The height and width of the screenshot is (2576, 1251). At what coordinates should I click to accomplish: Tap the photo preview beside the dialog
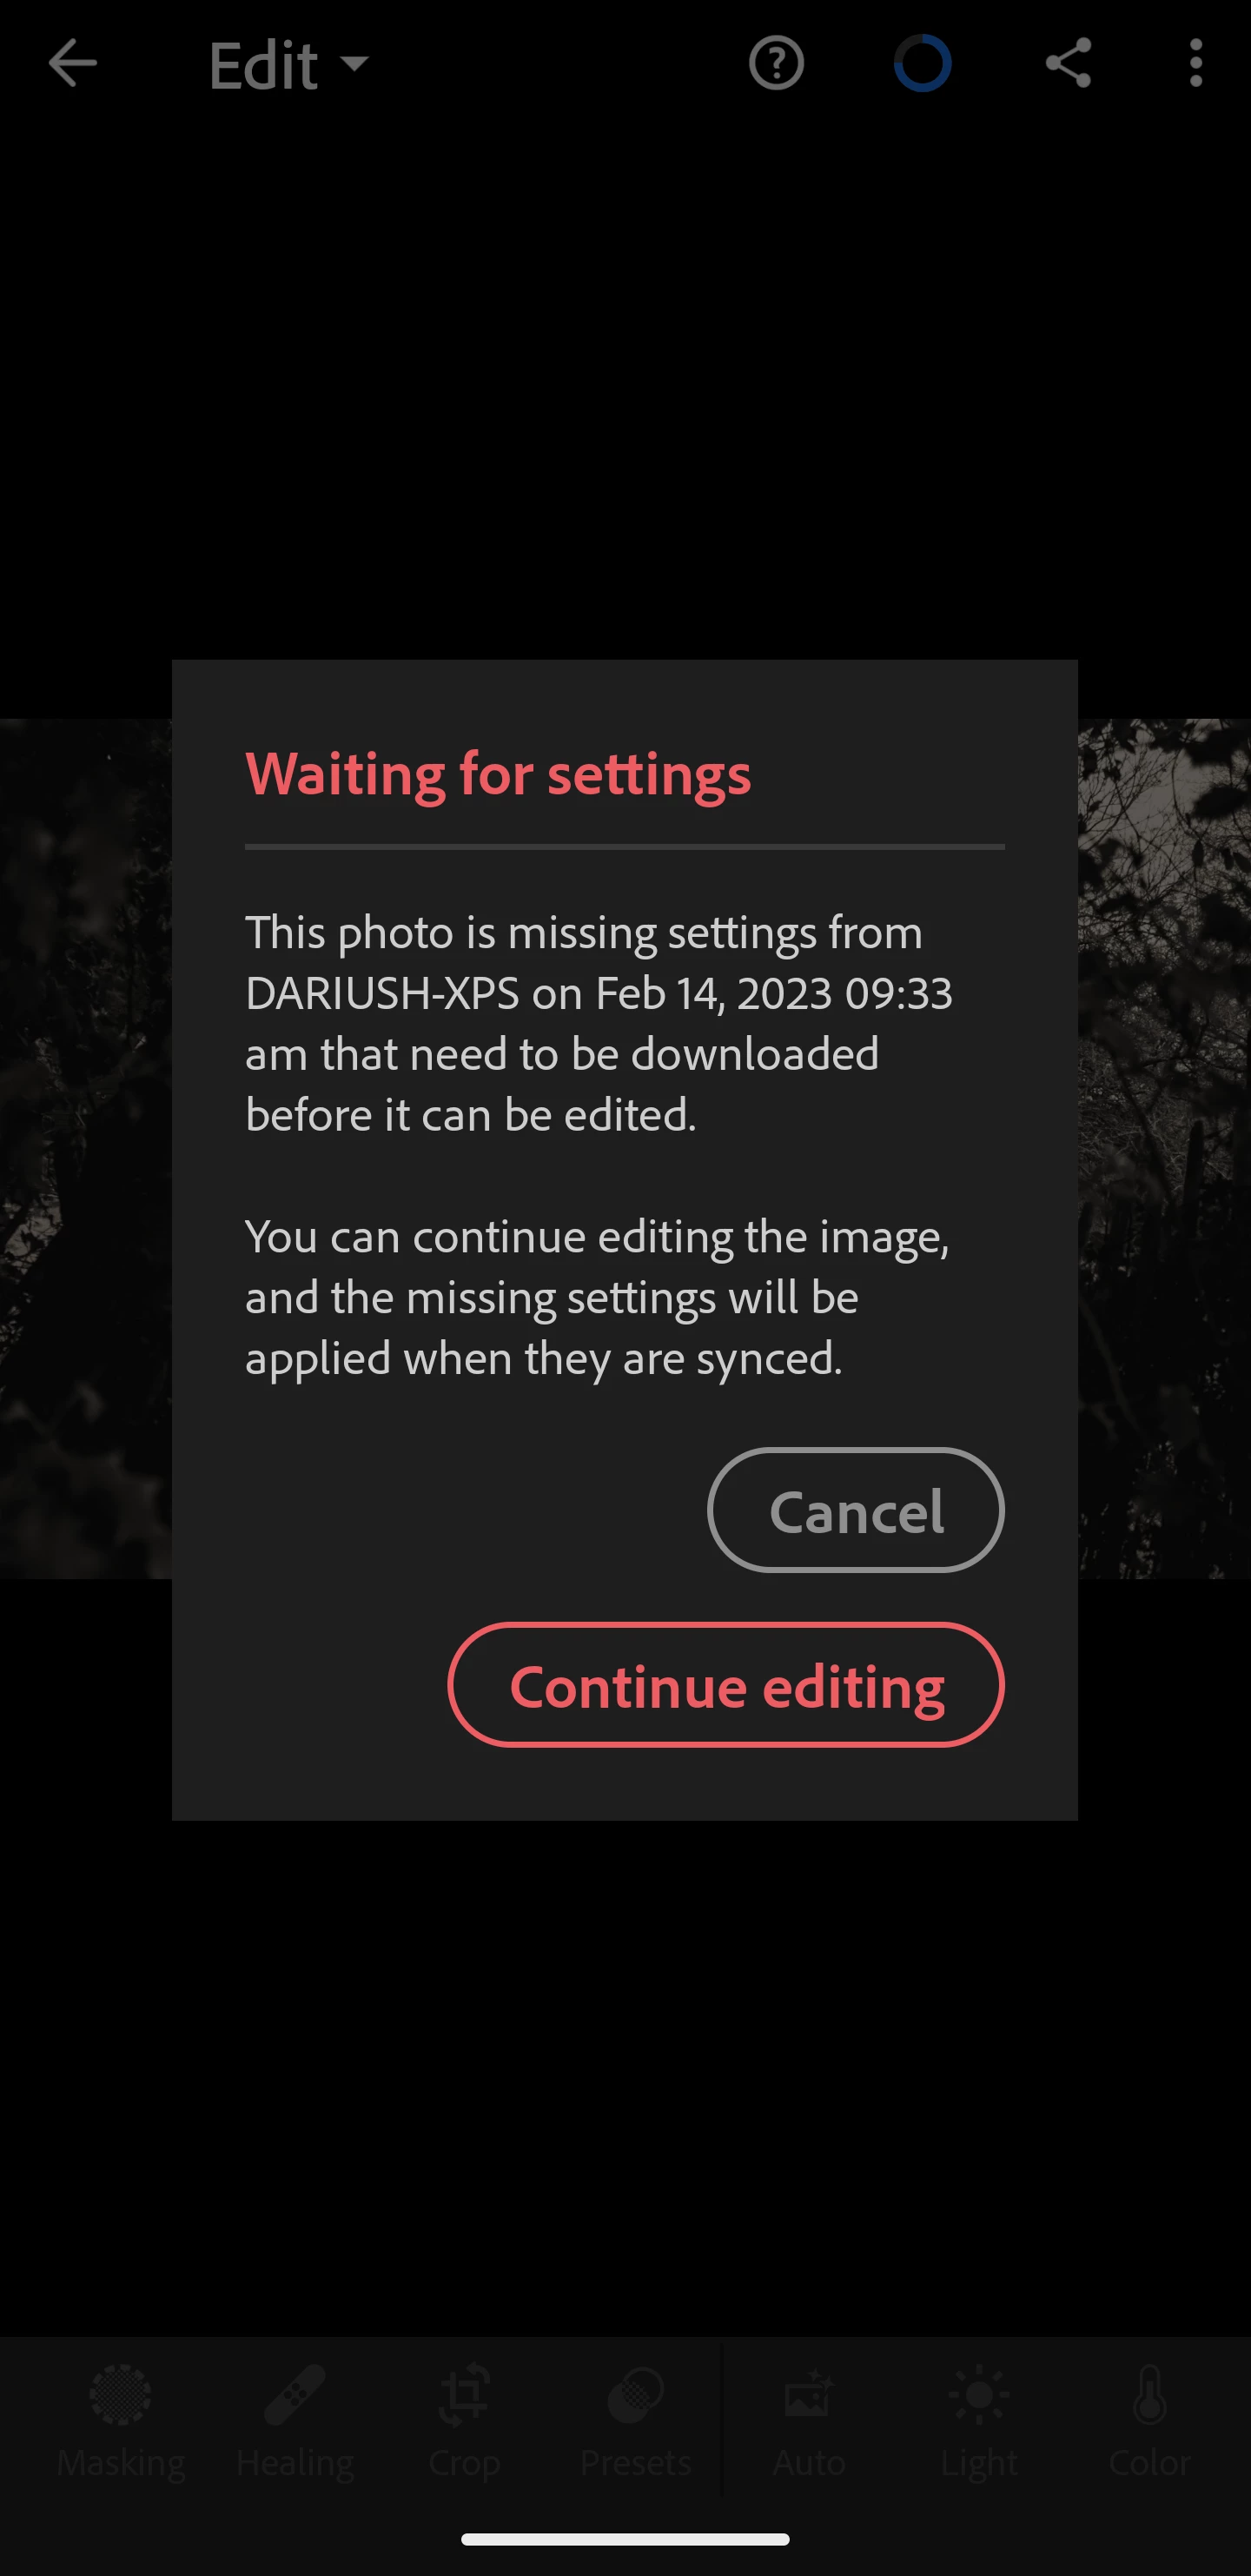pos(1164,1148)
